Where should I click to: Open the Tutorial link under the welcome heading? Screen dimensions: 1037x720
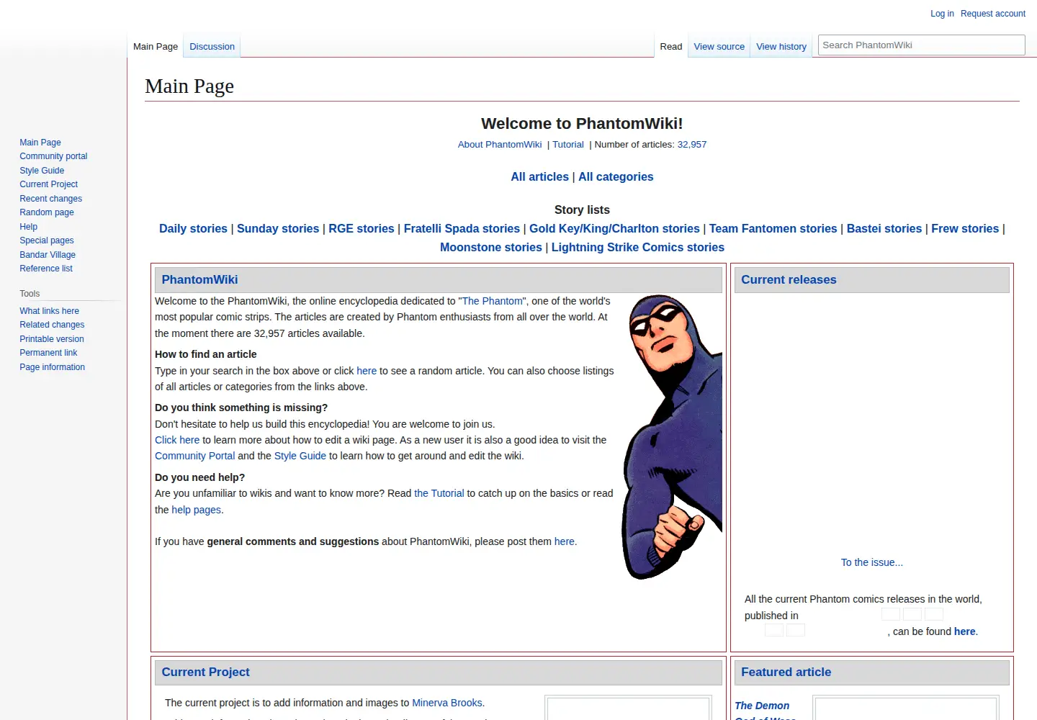tap(568, 145)
